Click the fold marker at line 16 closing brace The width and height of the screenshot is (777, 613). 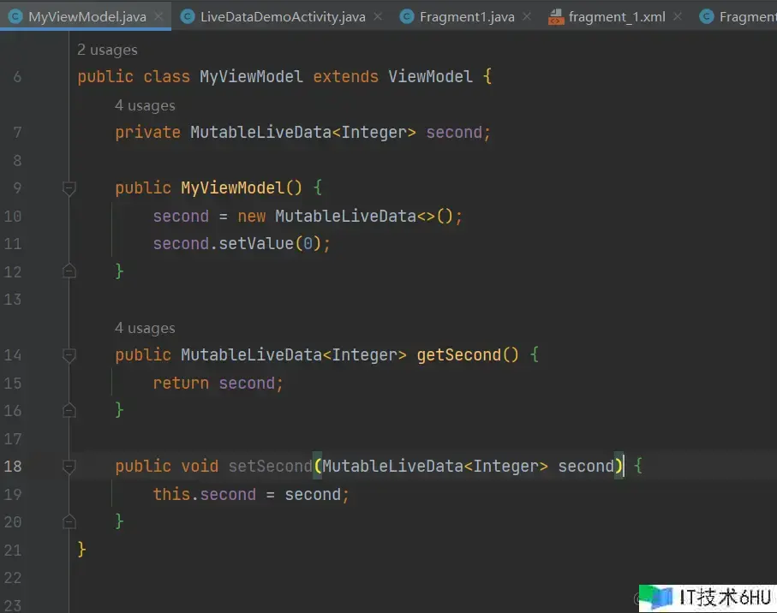pos(69,411)
